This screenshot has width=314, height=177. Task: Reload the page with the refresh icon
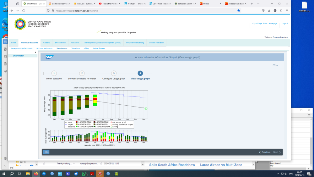point(24,11)
